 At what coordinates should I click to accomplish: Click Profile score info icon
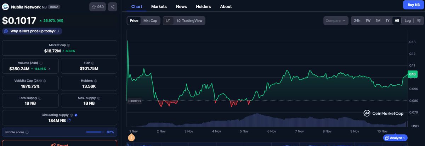click(27, 132)
